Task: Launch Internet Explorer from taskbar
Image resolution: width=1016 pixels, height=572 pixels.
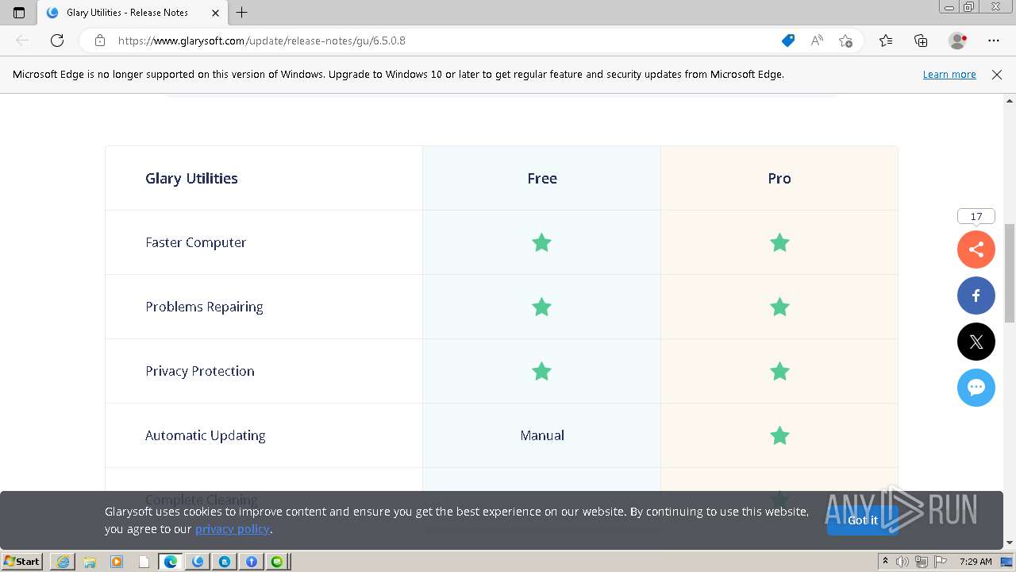Action: (x=63, y=562)
